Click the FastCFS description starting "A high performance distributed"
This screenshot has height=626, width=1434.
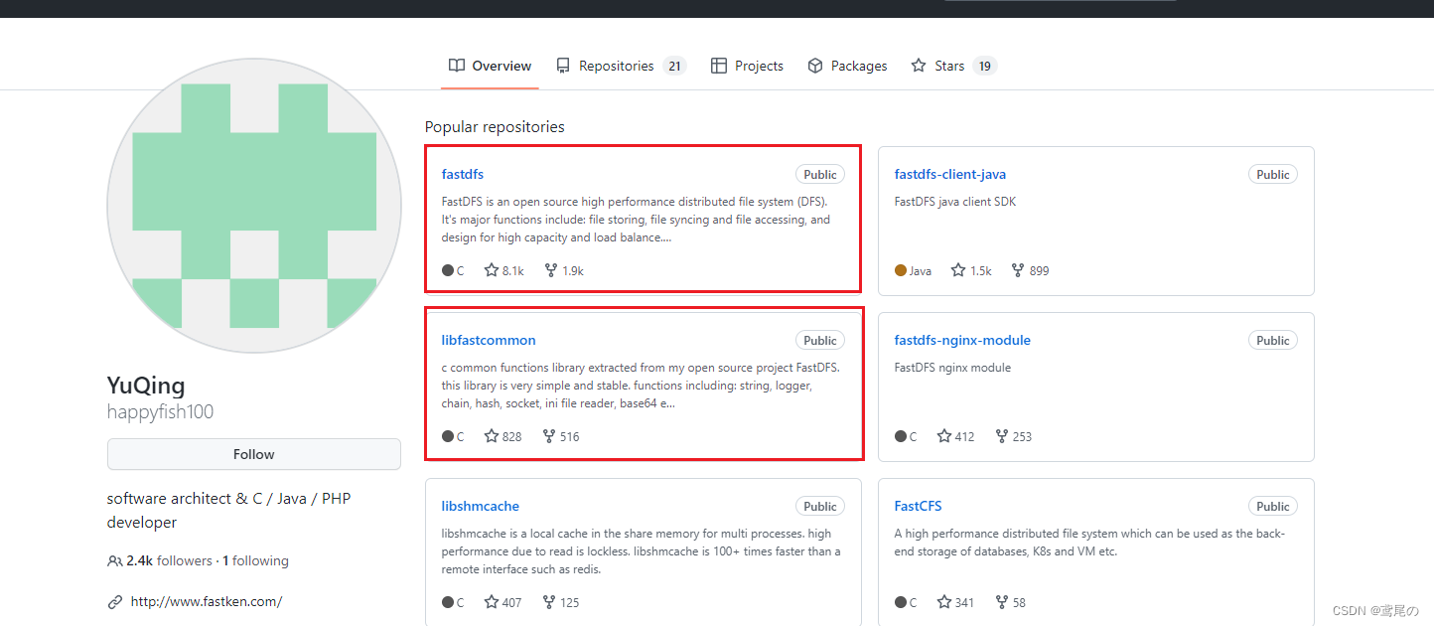1090,543
